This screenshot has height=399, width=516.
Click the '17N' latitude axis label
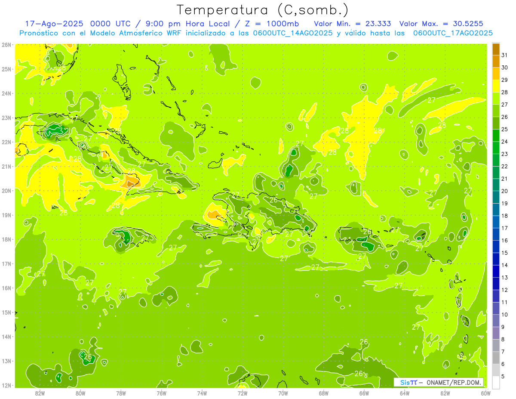6,263
